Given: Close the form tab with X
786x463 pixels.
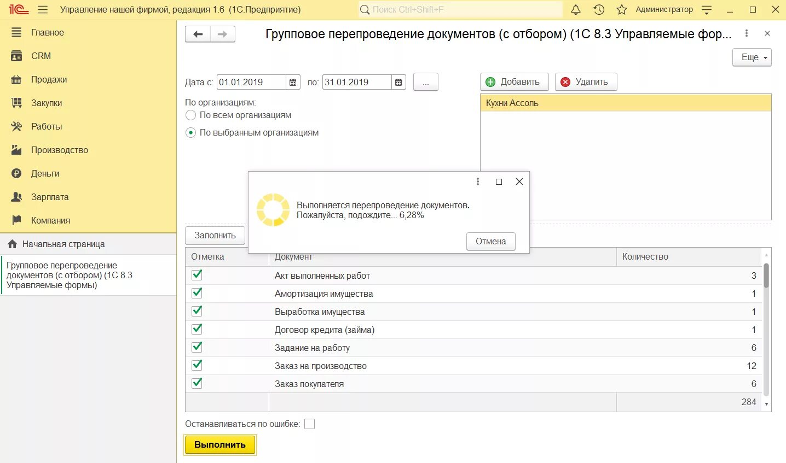Looking at the screenshot, I should [x=767, y=33].
